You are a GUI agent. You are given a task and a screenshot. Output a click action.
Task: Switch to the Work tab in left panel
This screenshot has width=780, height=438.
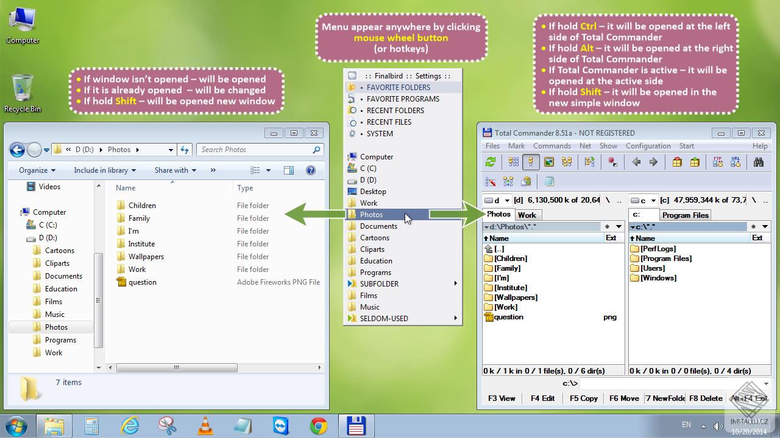click(527, 215)
